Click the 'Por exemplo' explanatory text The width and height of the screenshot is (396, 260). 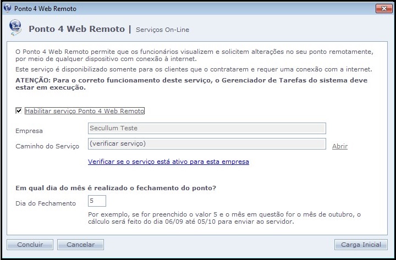point(224,218)
